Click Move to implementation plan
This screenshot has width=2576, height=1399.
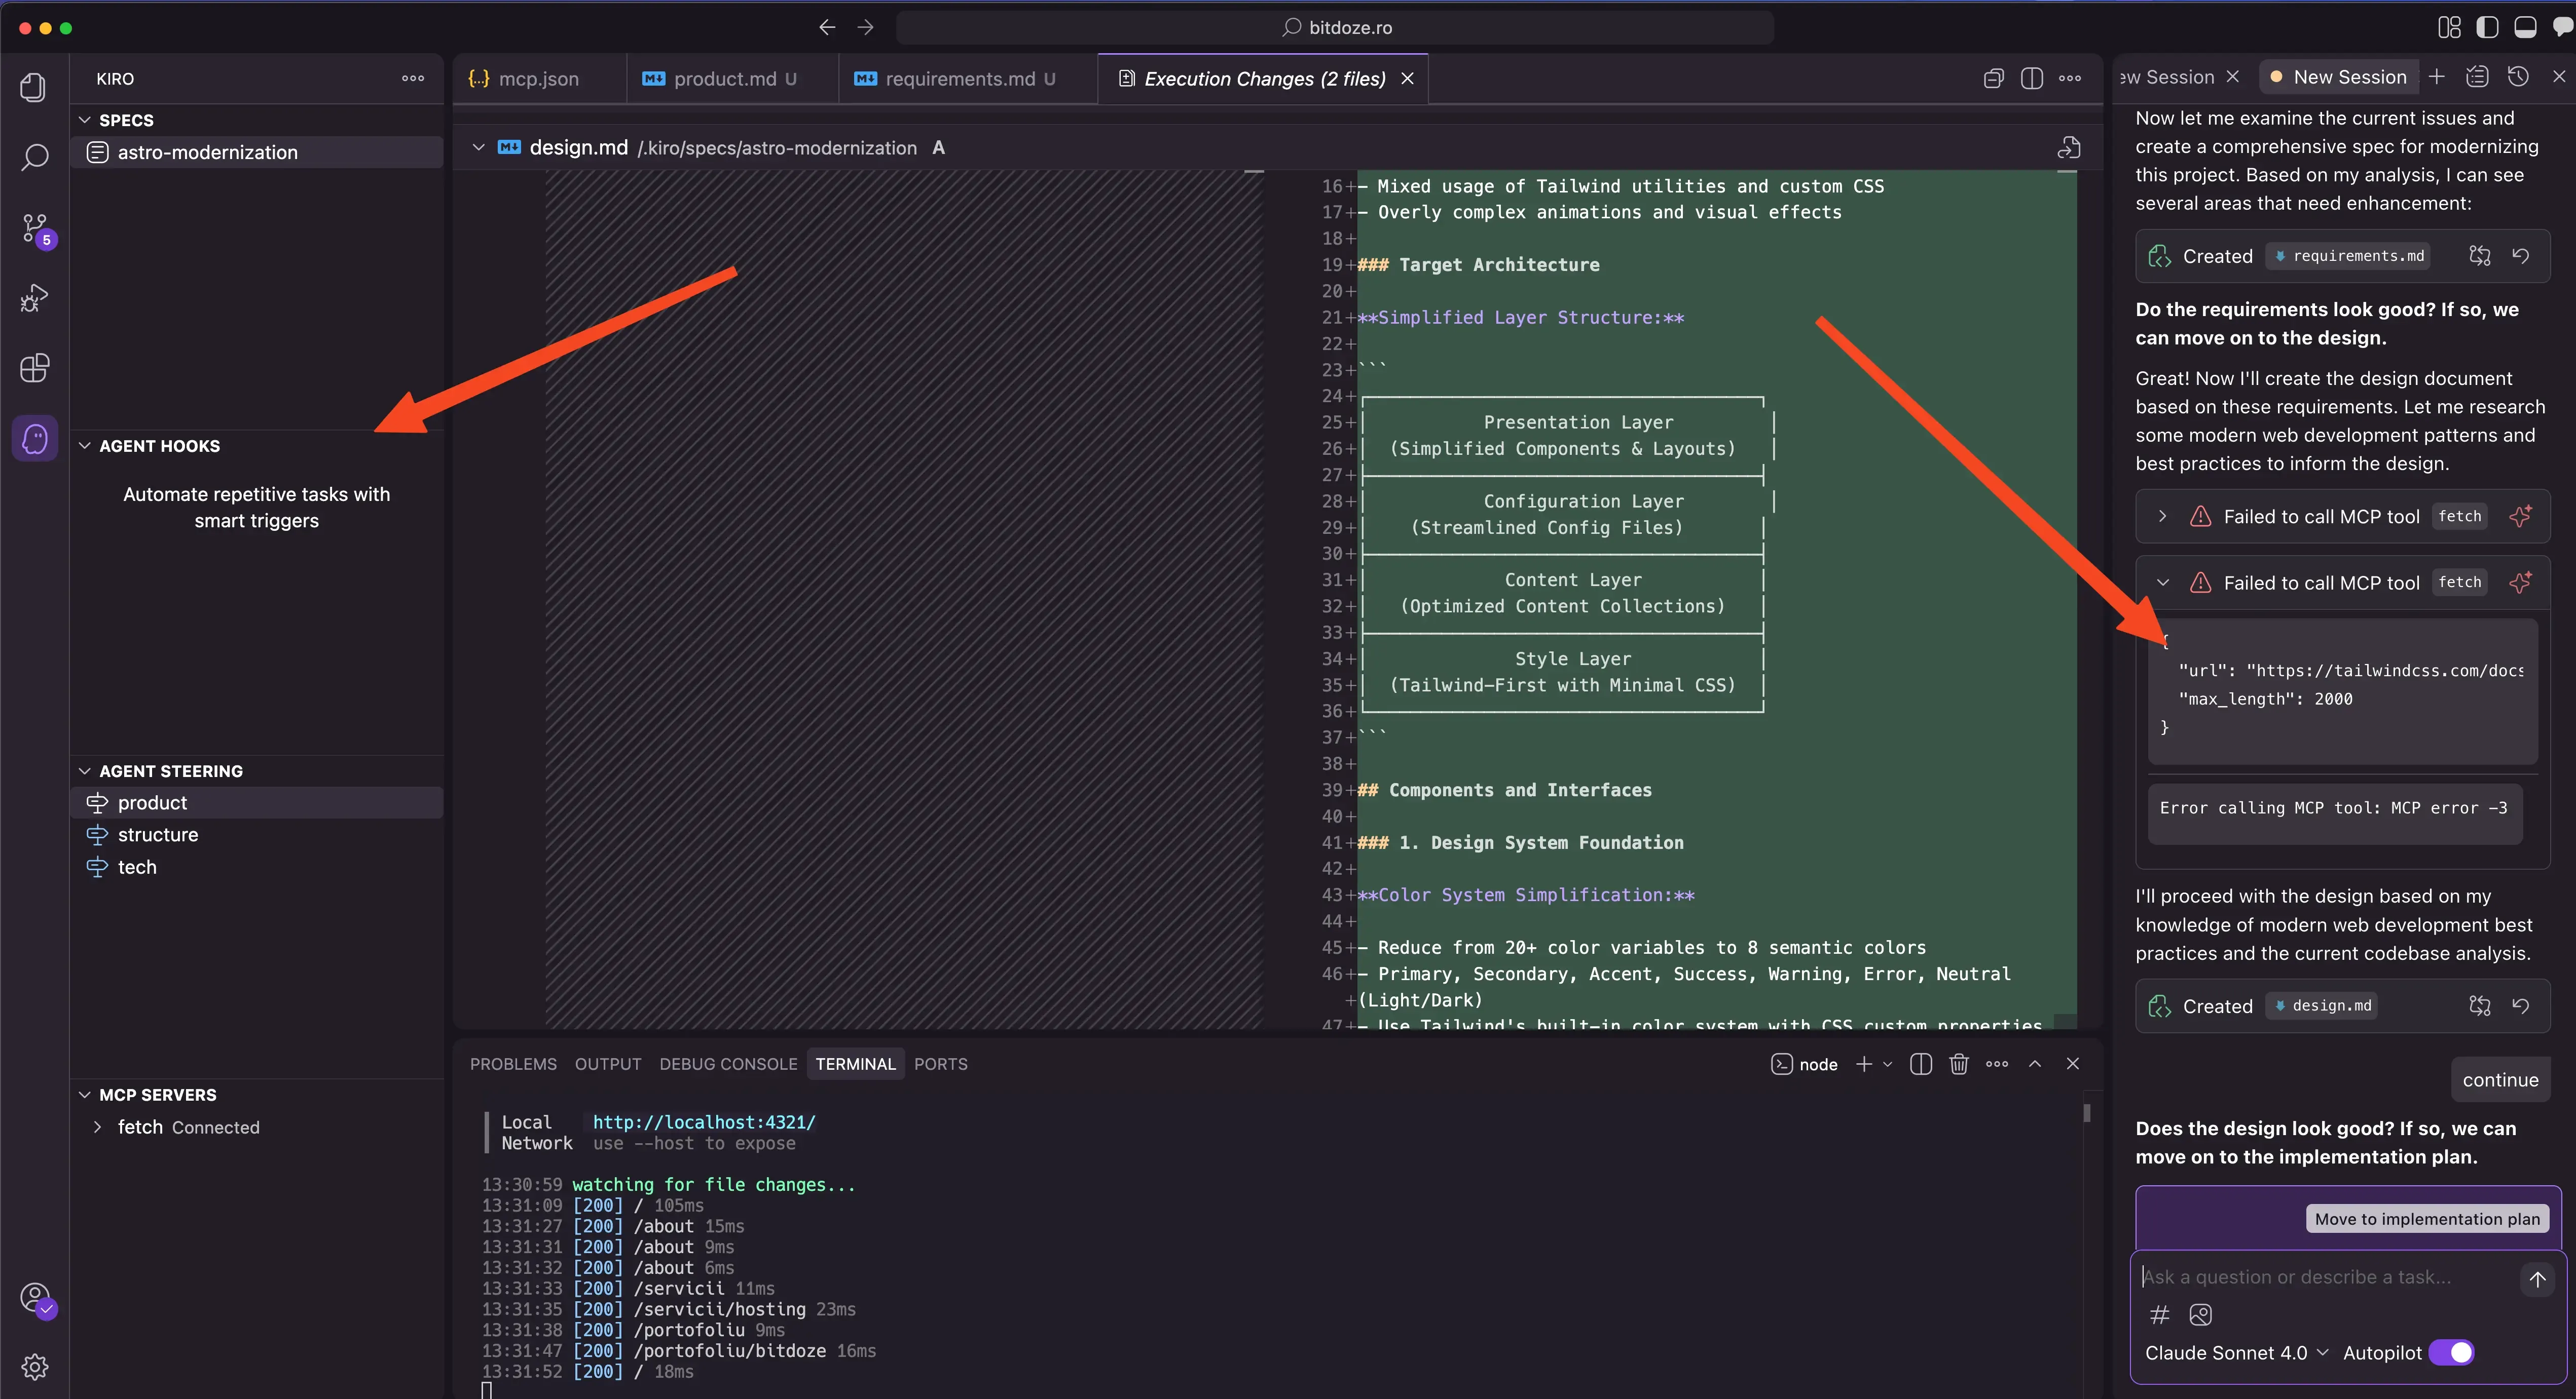[x=2427, y=1218]
